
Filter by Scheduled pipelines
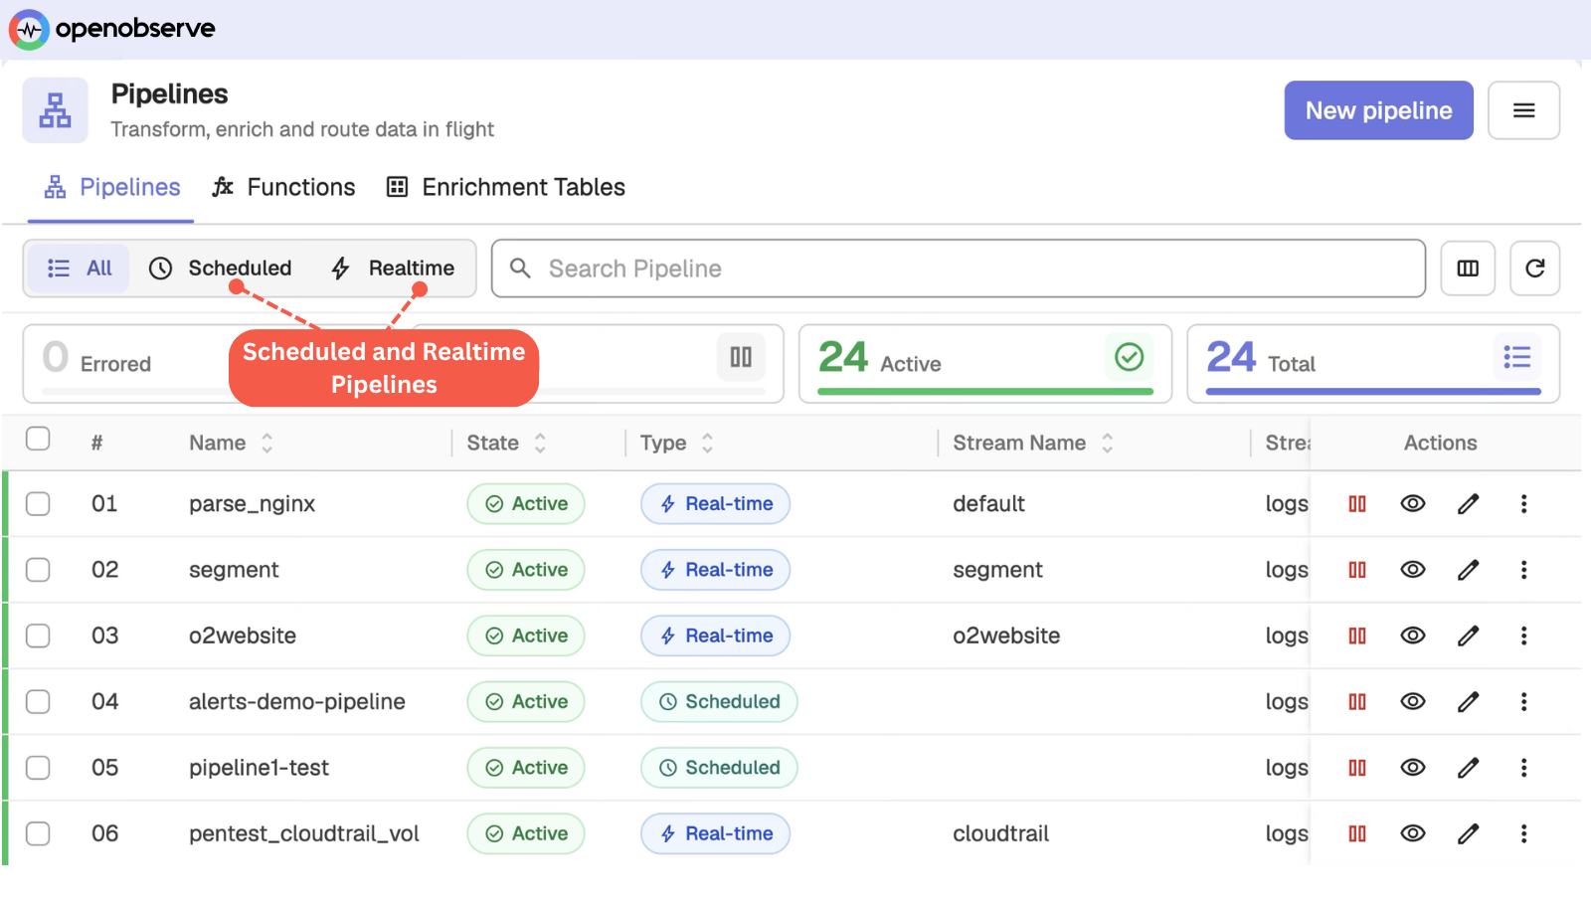click(221, 269)
